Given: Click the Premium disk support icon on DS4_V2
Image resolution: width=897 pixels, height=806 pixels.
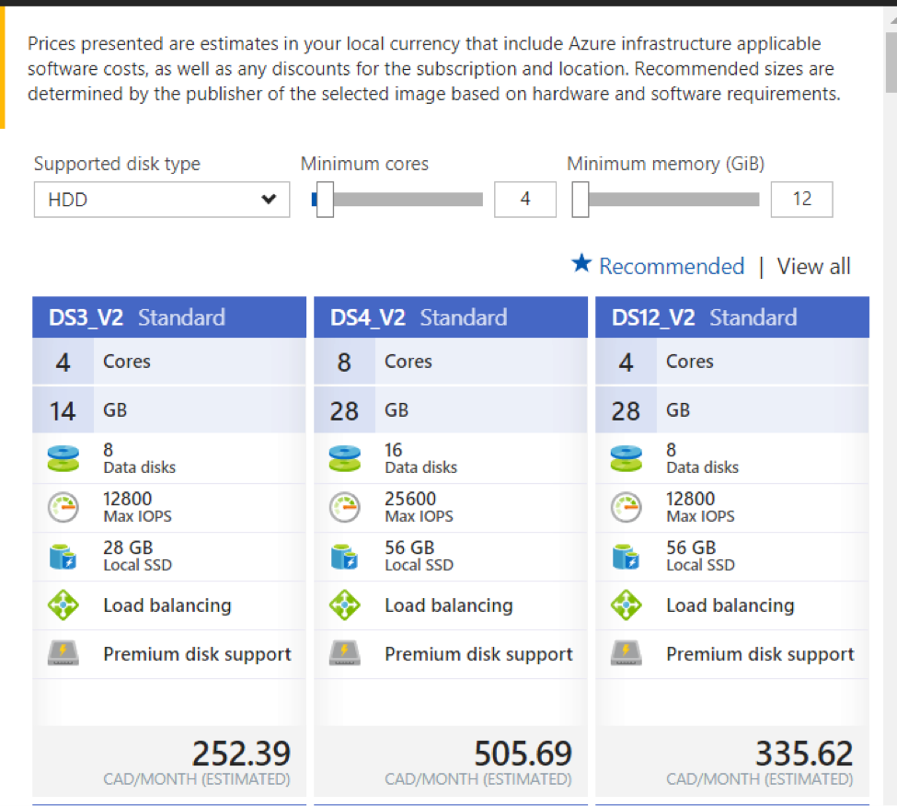Looking at the screenshot, I should click(x=344, y=653).
